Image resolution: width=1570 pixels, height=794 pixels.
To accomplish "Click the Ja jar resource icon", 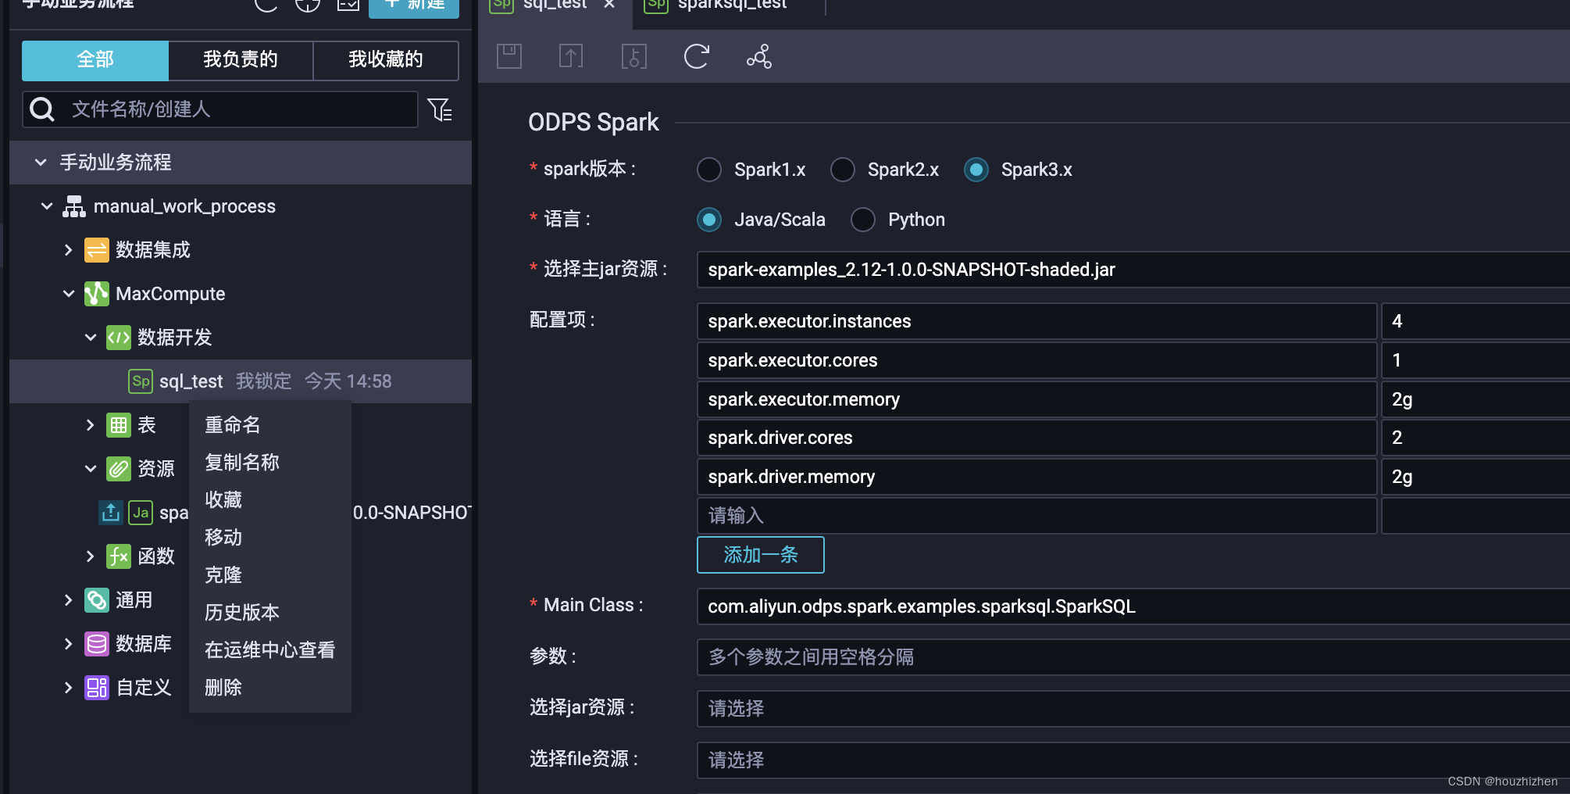I will (141, 513).
